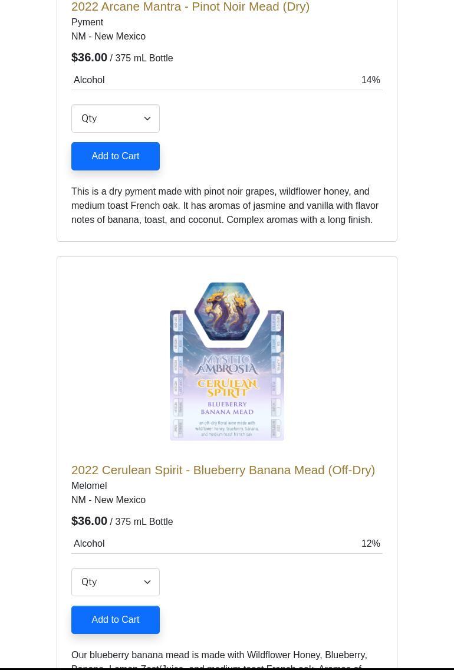Image resolution: width=454 pixels, height=670 pixels.
Task: Open the 2022 Arcane Mantra Pinot Noir Mead link
Action: pos(190,7)
